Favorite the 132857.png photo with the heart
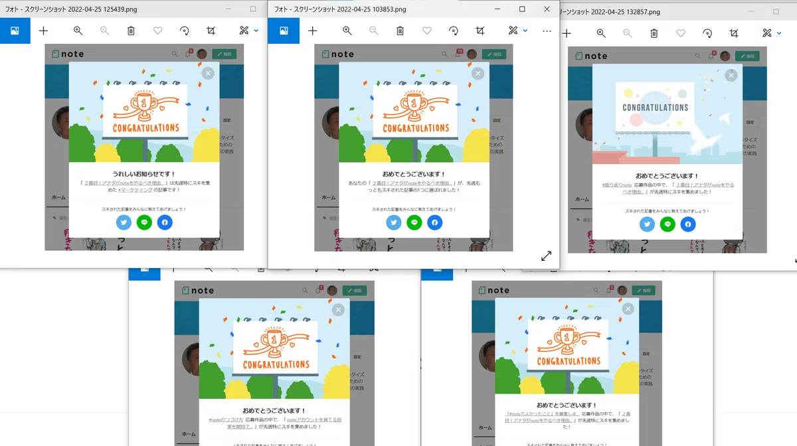 click(x=681, y=33)
